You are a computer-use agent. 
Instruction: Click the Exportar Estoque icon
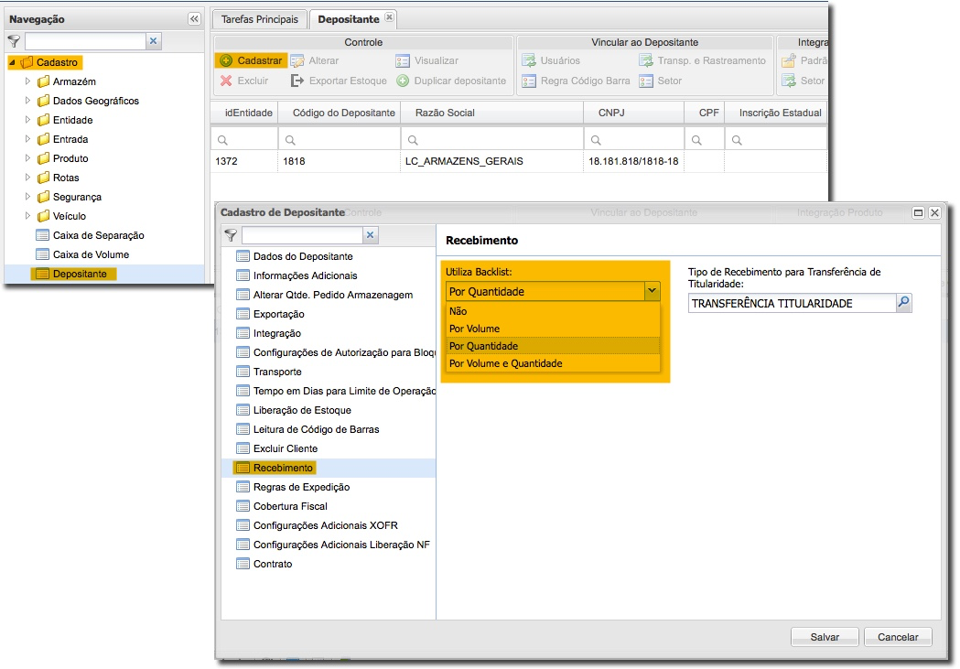click(x=297, y=81)
